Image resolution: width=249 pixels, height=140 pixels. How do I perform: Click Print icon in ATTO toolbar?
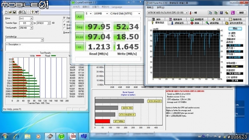pos(20,12)
